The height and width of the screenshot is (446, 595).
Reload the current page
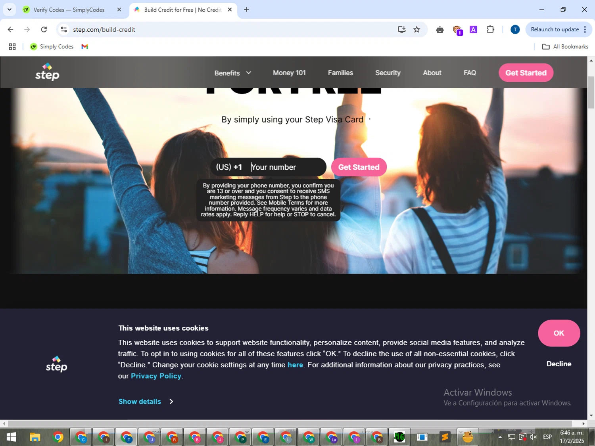[x=44, y=29]
